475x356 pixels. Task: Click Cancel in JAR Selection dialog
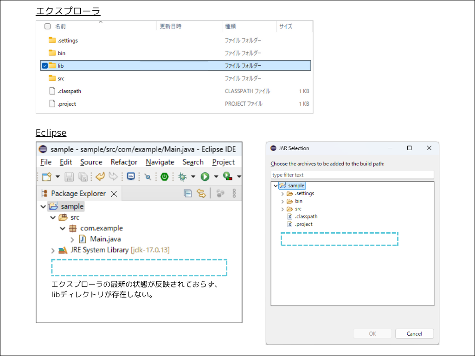click(414, 334)
